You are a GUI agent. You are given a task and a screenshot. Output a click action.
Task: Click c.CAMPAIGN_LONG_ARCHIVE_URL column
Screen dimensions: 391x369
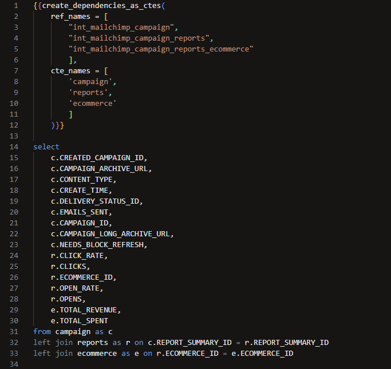[x=110, y=234]
